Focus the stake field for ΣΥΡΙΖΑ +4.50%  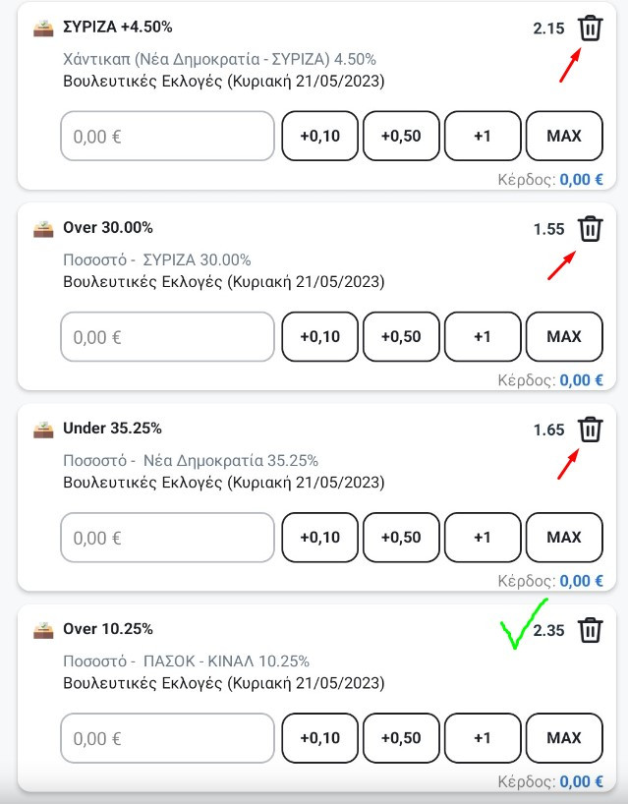pos(168,136)
